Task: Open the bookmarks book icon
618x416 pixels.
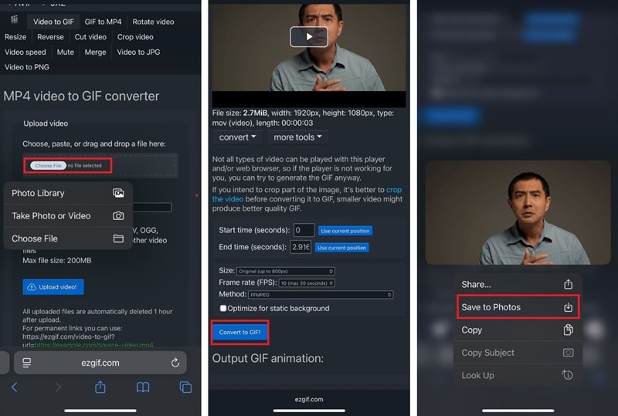Action: [143, 387]
